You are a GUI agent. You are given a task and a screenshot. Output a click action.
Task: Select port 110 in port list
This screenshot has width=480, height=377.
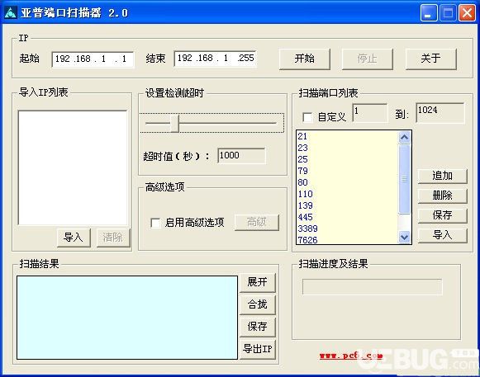[347, 194]
